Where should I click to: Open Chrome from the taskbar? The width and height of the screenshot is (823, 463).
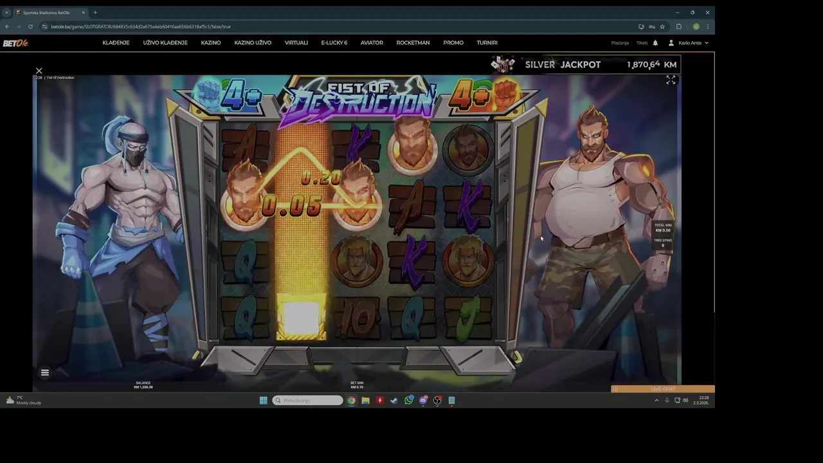[x=351, y=400]
